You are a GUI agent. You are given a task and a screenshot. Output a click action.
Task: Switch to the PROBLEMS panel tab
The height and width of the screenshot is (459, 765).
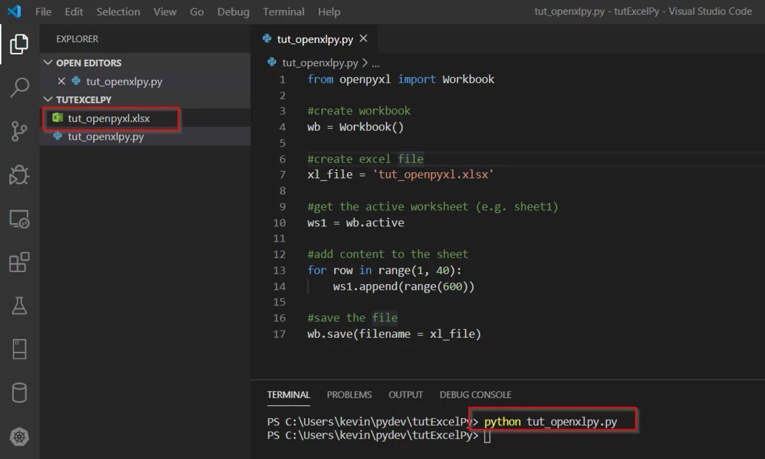click(x=349, y=395)
